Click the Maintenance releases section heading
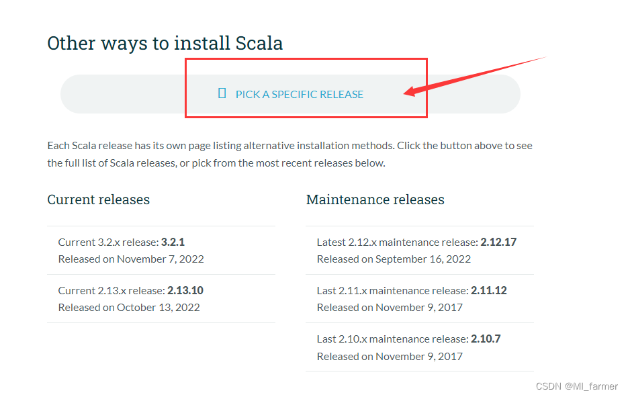The height and width of the screenshot is (397, 628). [375, 200]
